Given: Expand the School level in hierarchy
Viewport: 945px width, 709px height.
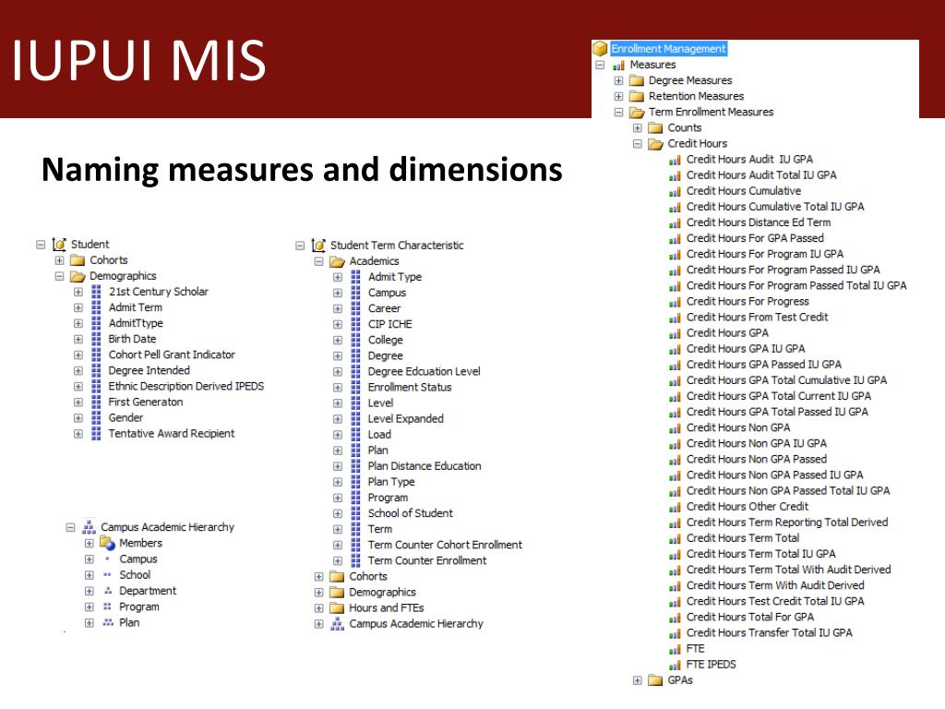Looking at the screenshot, I should [x=89, y=575].
